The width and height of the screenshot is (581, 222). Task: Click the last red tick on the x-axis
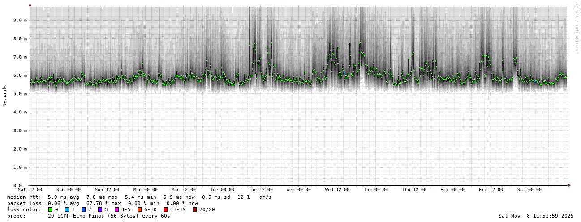(x=548, y=186)
